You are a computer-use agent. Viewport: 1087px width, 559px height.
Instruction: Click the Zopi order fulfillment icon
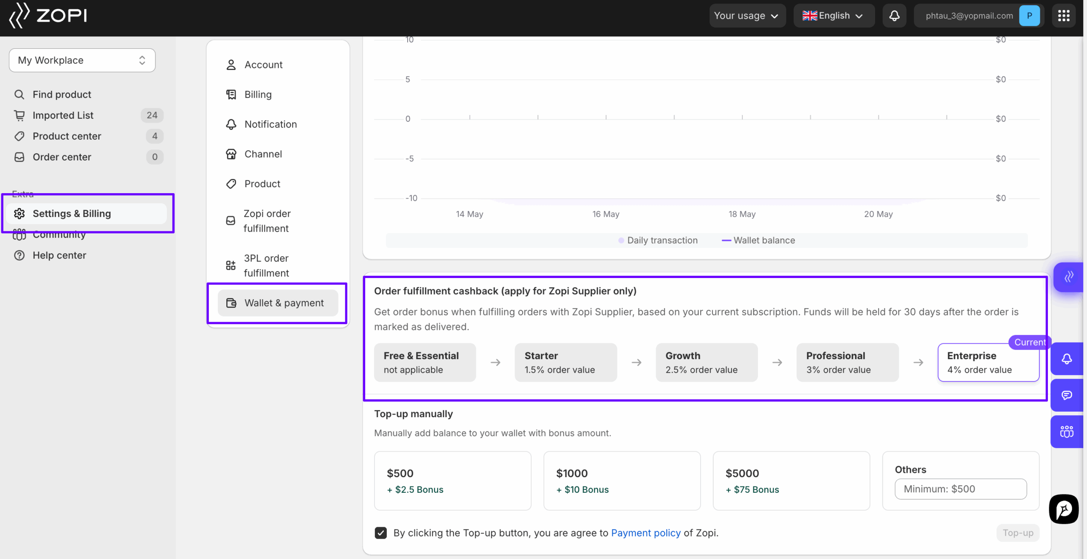coord(231,221)
